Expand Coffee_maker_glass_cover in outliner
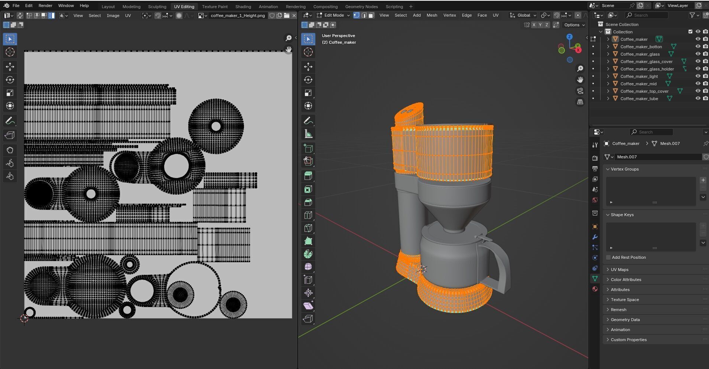 click(608, 62)
